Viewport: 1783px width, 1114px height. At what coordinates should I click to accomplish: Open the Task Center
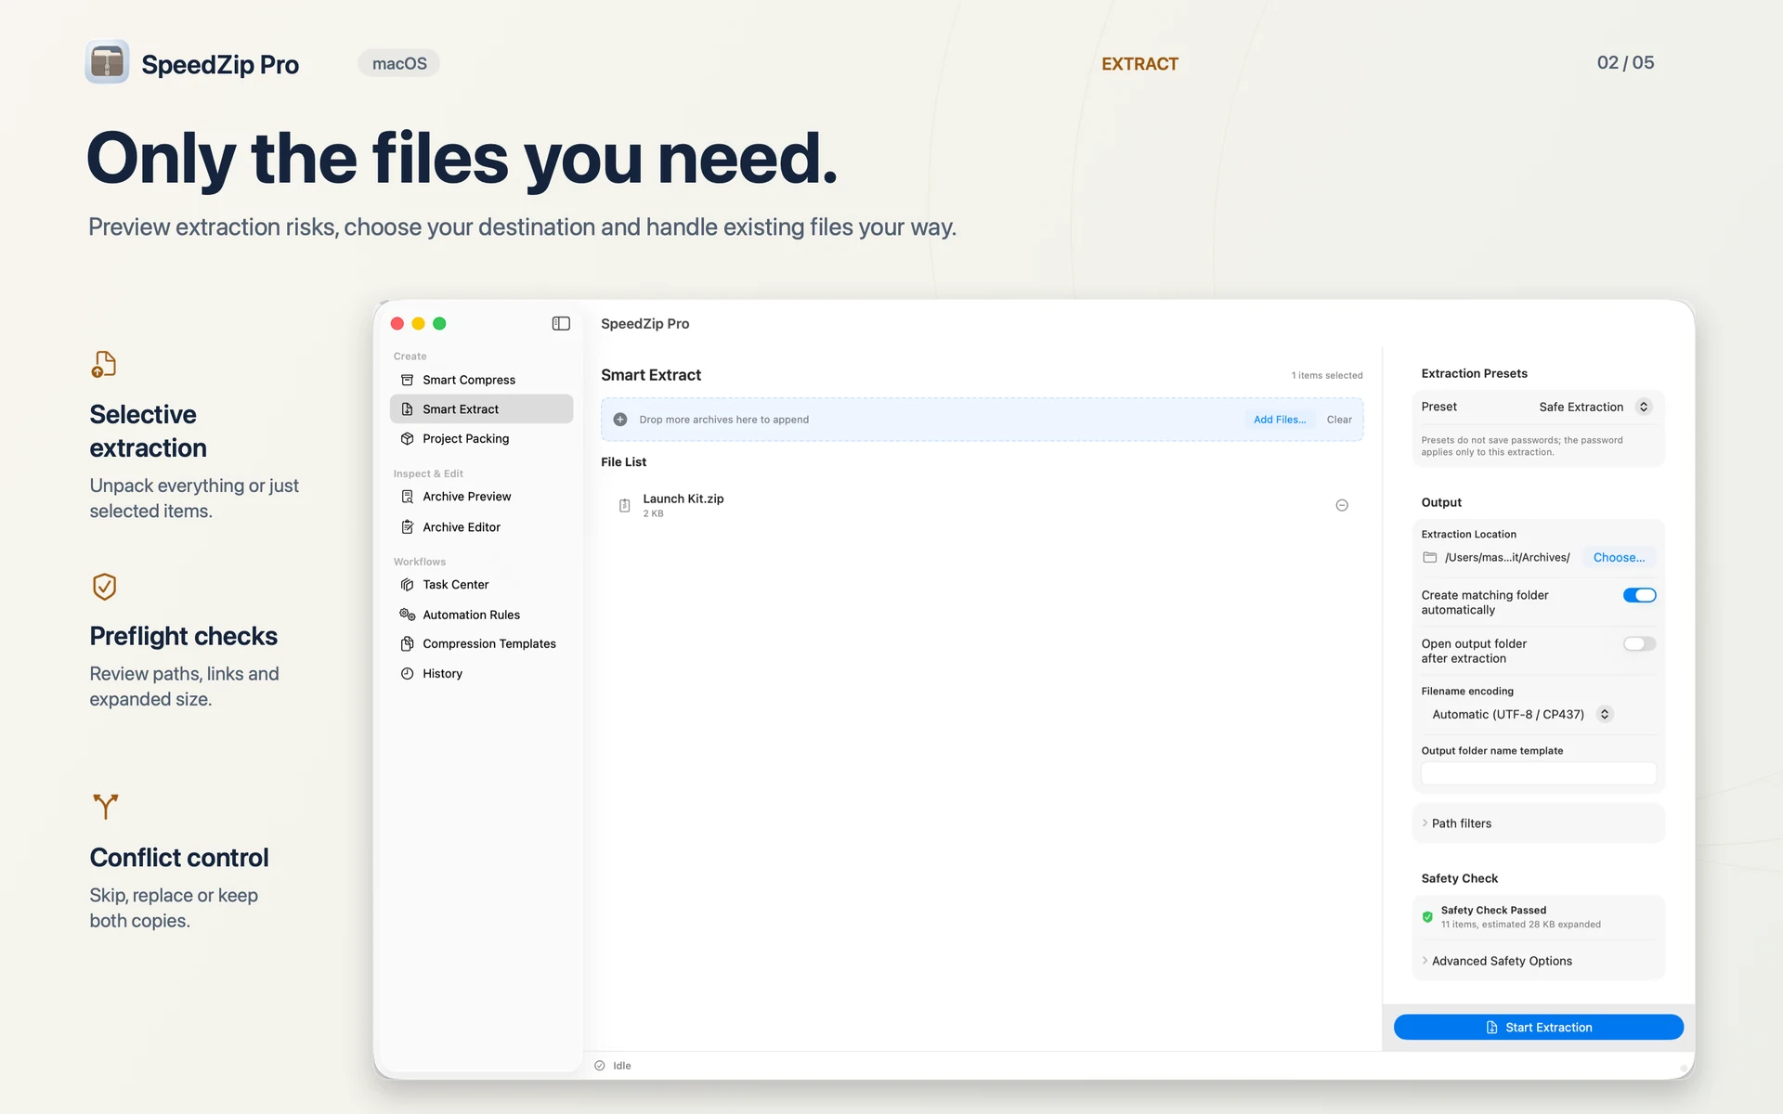481,585
